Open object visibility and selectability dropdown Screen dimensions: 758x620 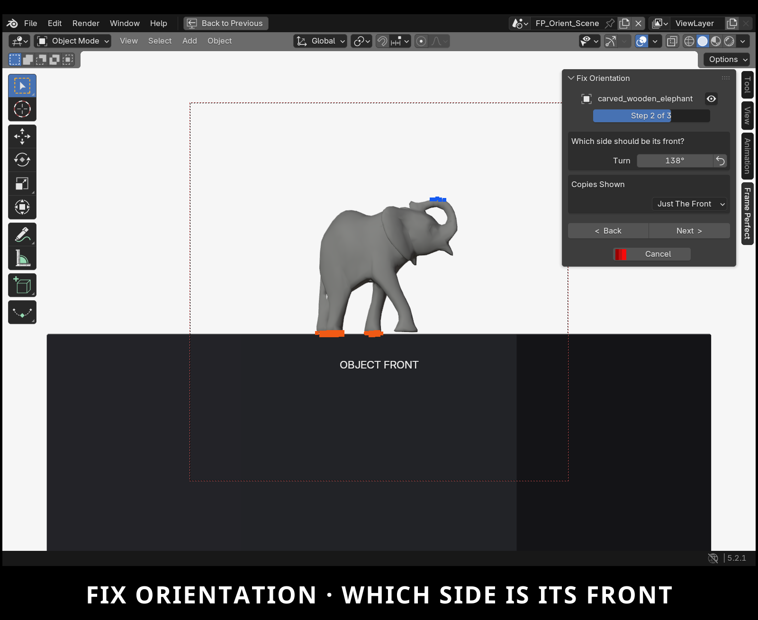tap(589, 41)
